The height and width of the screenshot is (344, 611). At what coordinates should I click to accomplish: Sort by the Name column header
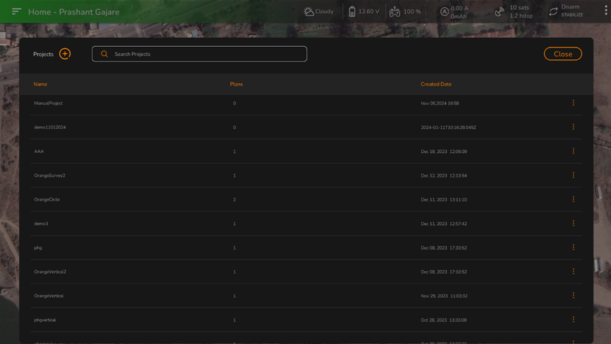point(40,84)
